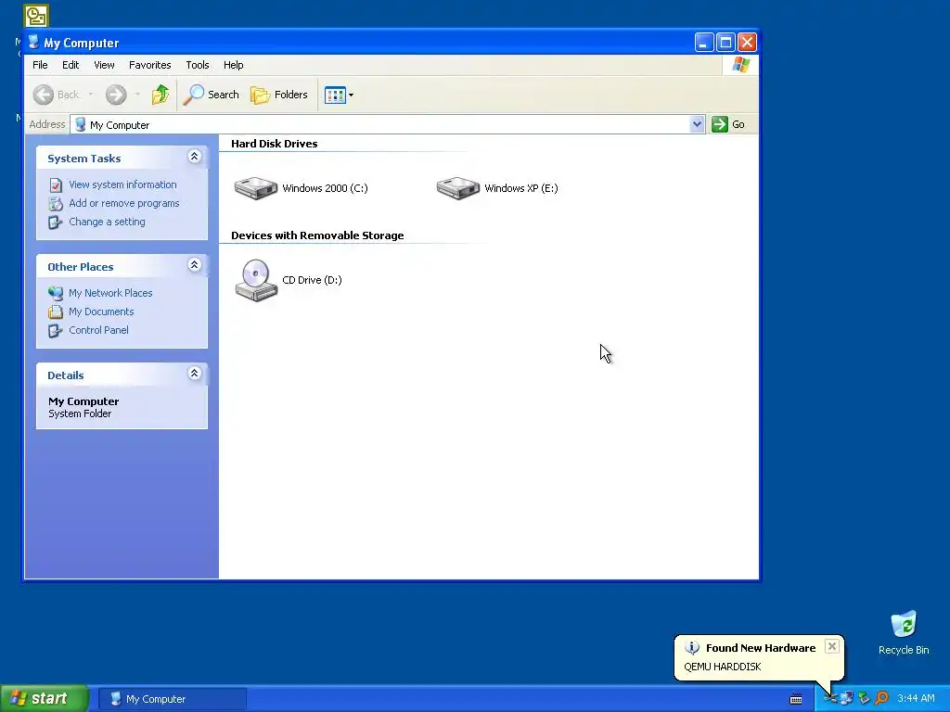Image resolution: width=950 pixels, height=712 pixels.
Task: Open the View menu
Action: [x=104, y=65]
